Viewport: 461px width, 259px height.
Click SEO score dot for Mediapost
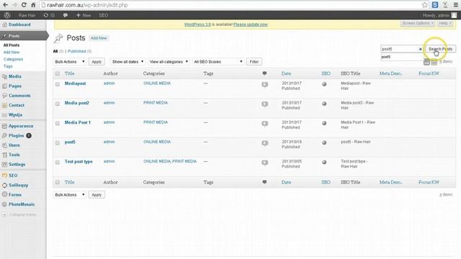pos(324,84)
